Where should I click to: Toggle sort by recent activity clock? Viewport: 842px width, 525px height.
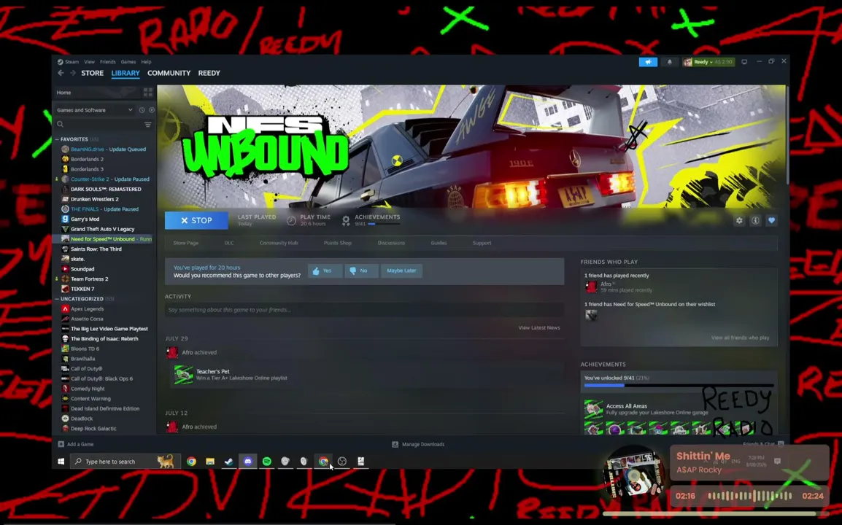coord(142,110)
